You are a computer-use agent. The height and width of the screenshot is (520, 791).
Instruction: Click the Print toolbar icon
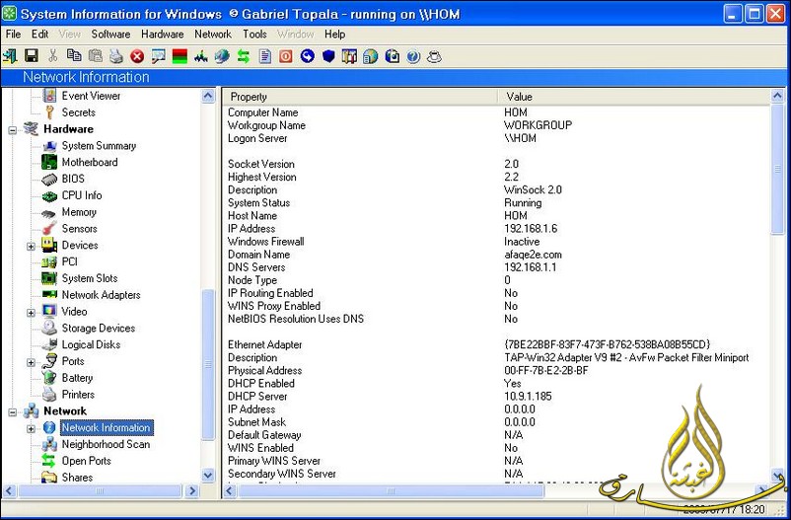[116, 56]
